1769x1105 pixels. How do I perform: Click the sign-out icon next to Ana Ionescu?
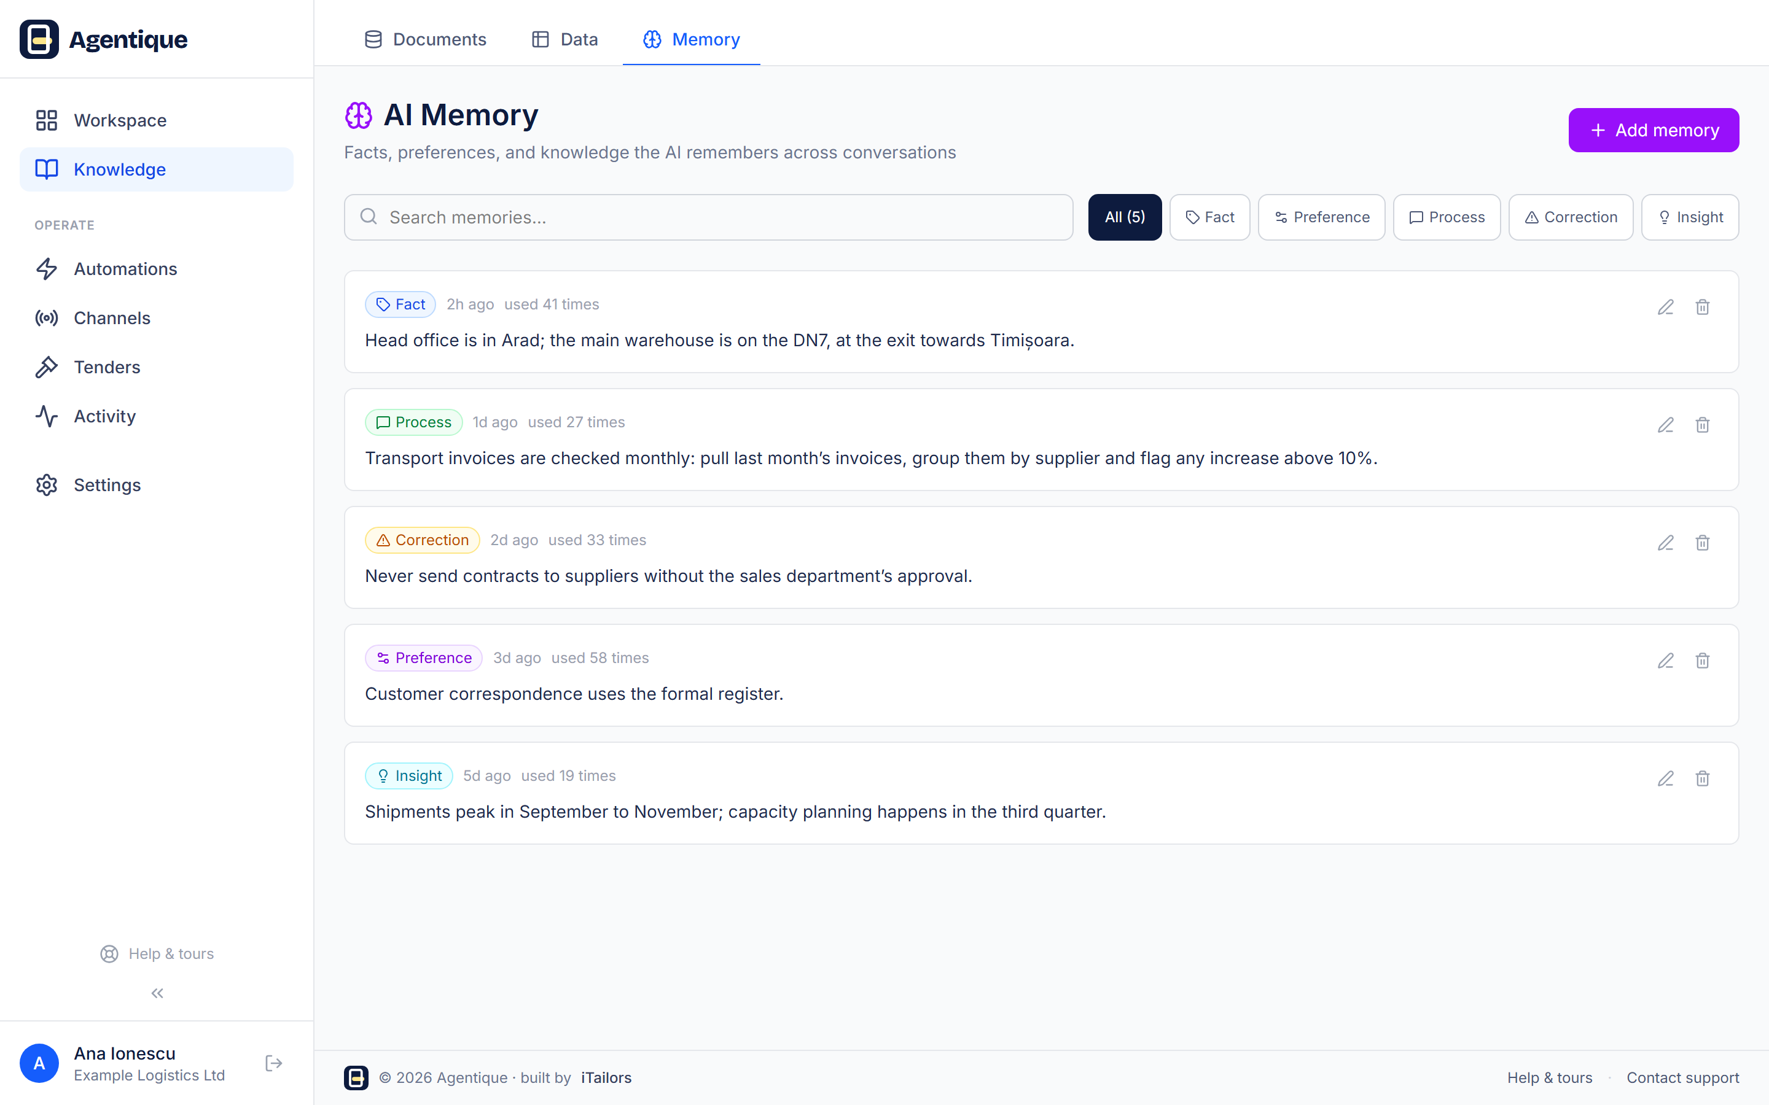click(x=273, y=1063)
